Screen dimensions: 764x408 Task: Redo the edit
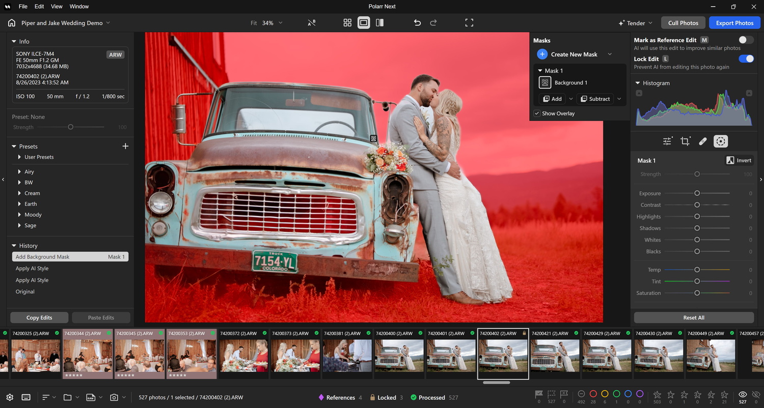[x=433, y=23]
